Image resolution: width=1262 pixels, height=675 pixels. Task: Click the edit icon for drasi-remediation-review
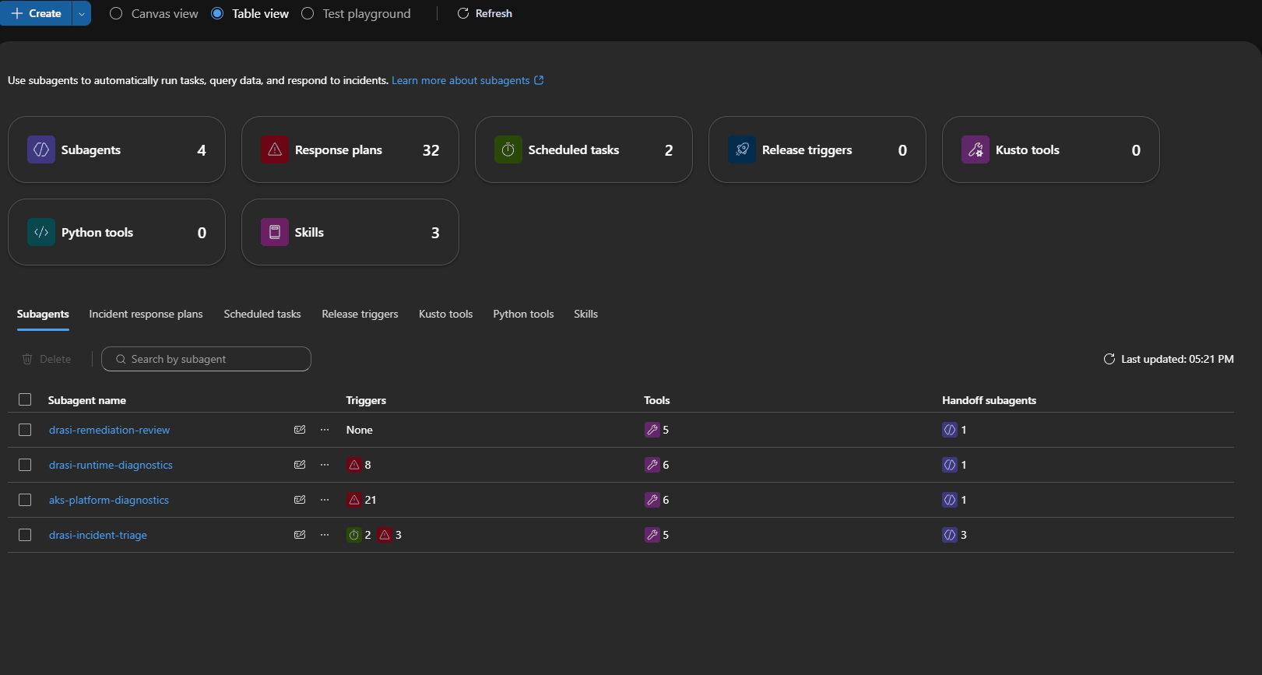(x=300, y=430)
